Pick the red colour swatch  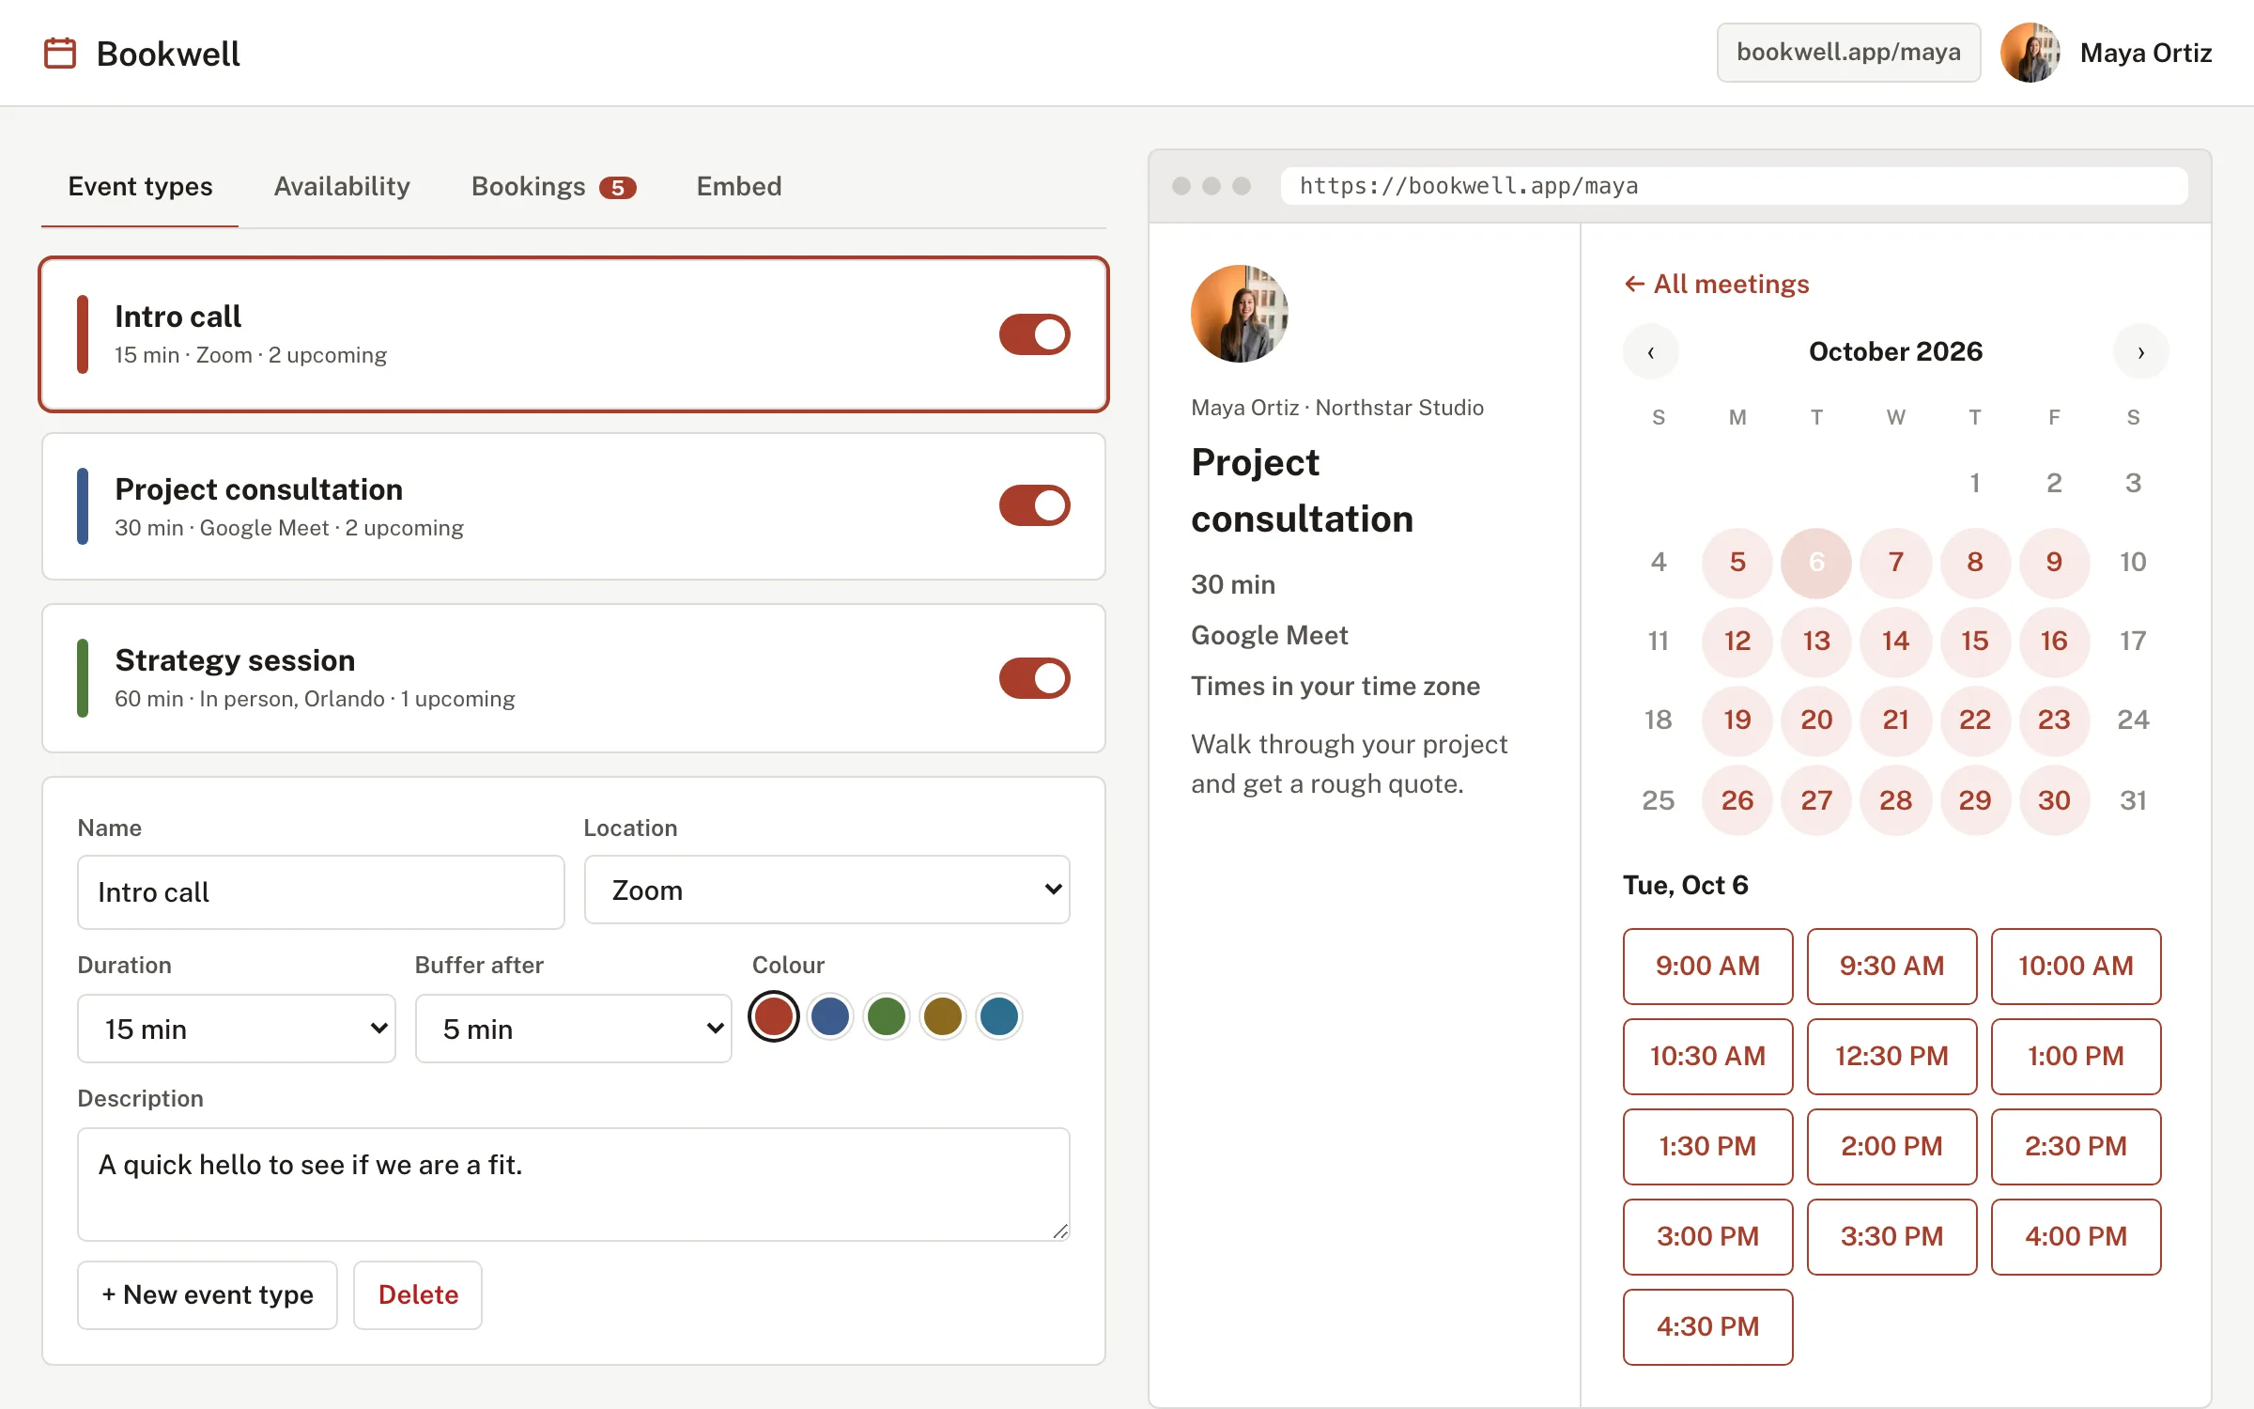pyautogui.click(x=774, y=1016)
